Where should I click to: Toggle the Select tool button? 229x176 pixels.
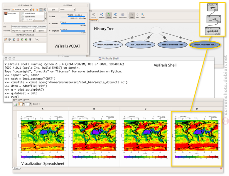coord(132,16)
